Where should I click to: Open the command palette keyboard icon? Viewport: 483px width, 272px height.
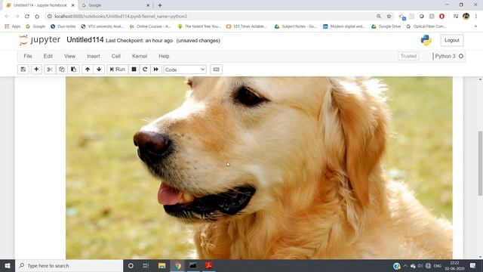[x=217, y=70]
